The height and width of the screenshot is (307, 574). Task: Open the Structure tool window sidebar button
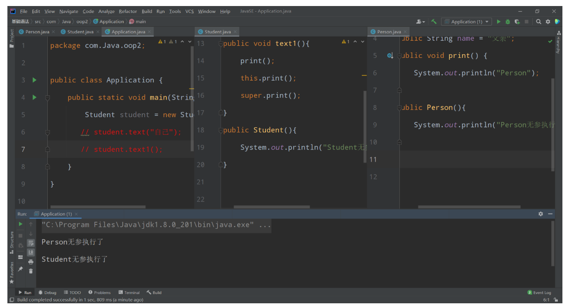click(x=12, y=243)
